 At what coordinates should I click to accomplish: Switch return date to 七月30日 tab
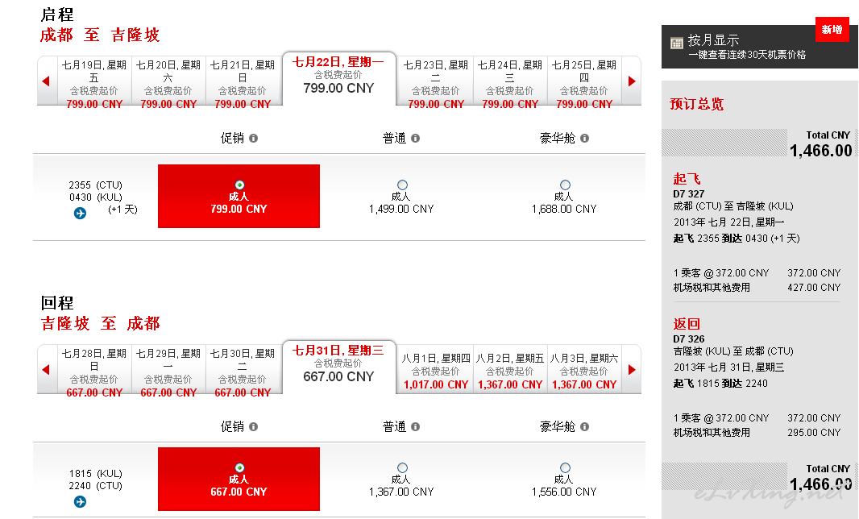[x=243, y=372]
